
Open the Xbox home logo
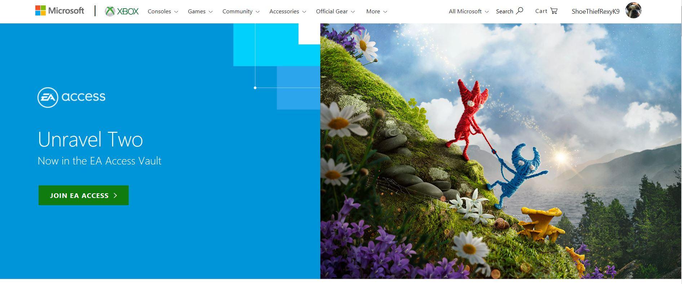point(122,12)
